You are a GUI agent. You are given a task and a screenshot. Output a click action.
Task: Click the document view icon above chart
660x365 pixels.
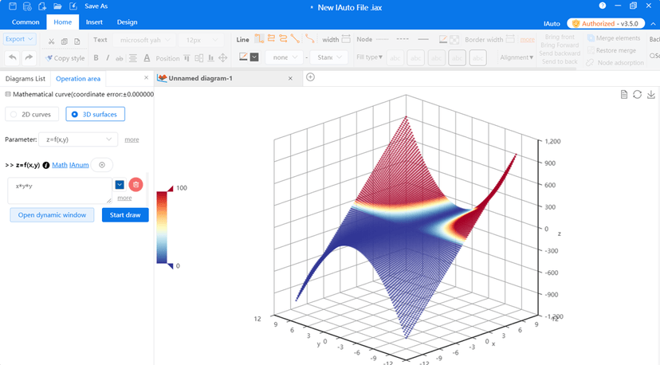click(624, 94)
